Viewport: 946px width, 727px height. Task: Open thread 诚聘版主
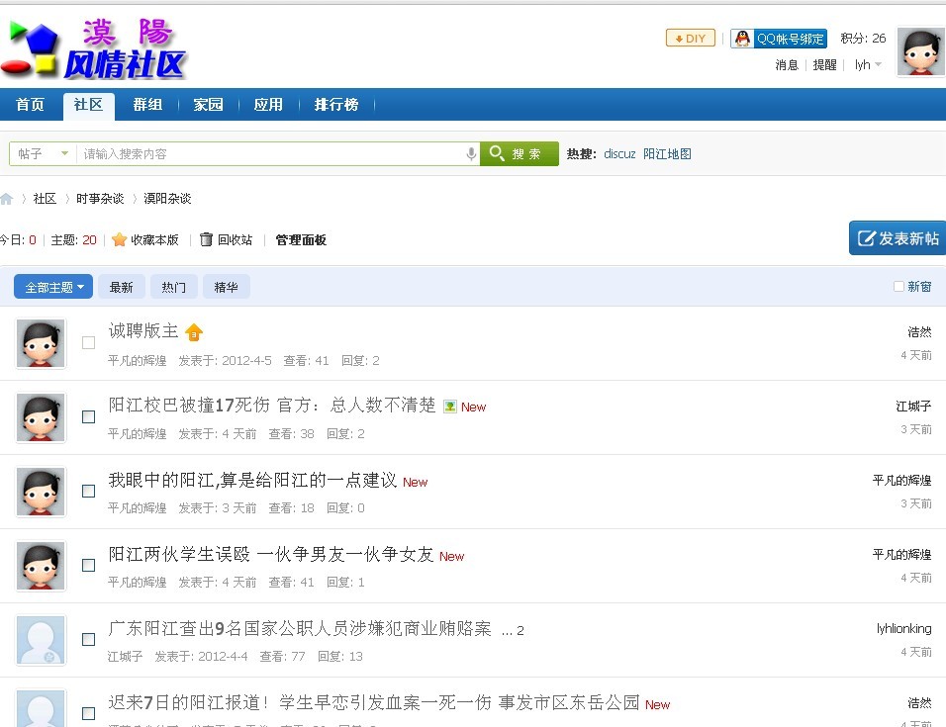[142, 330]
